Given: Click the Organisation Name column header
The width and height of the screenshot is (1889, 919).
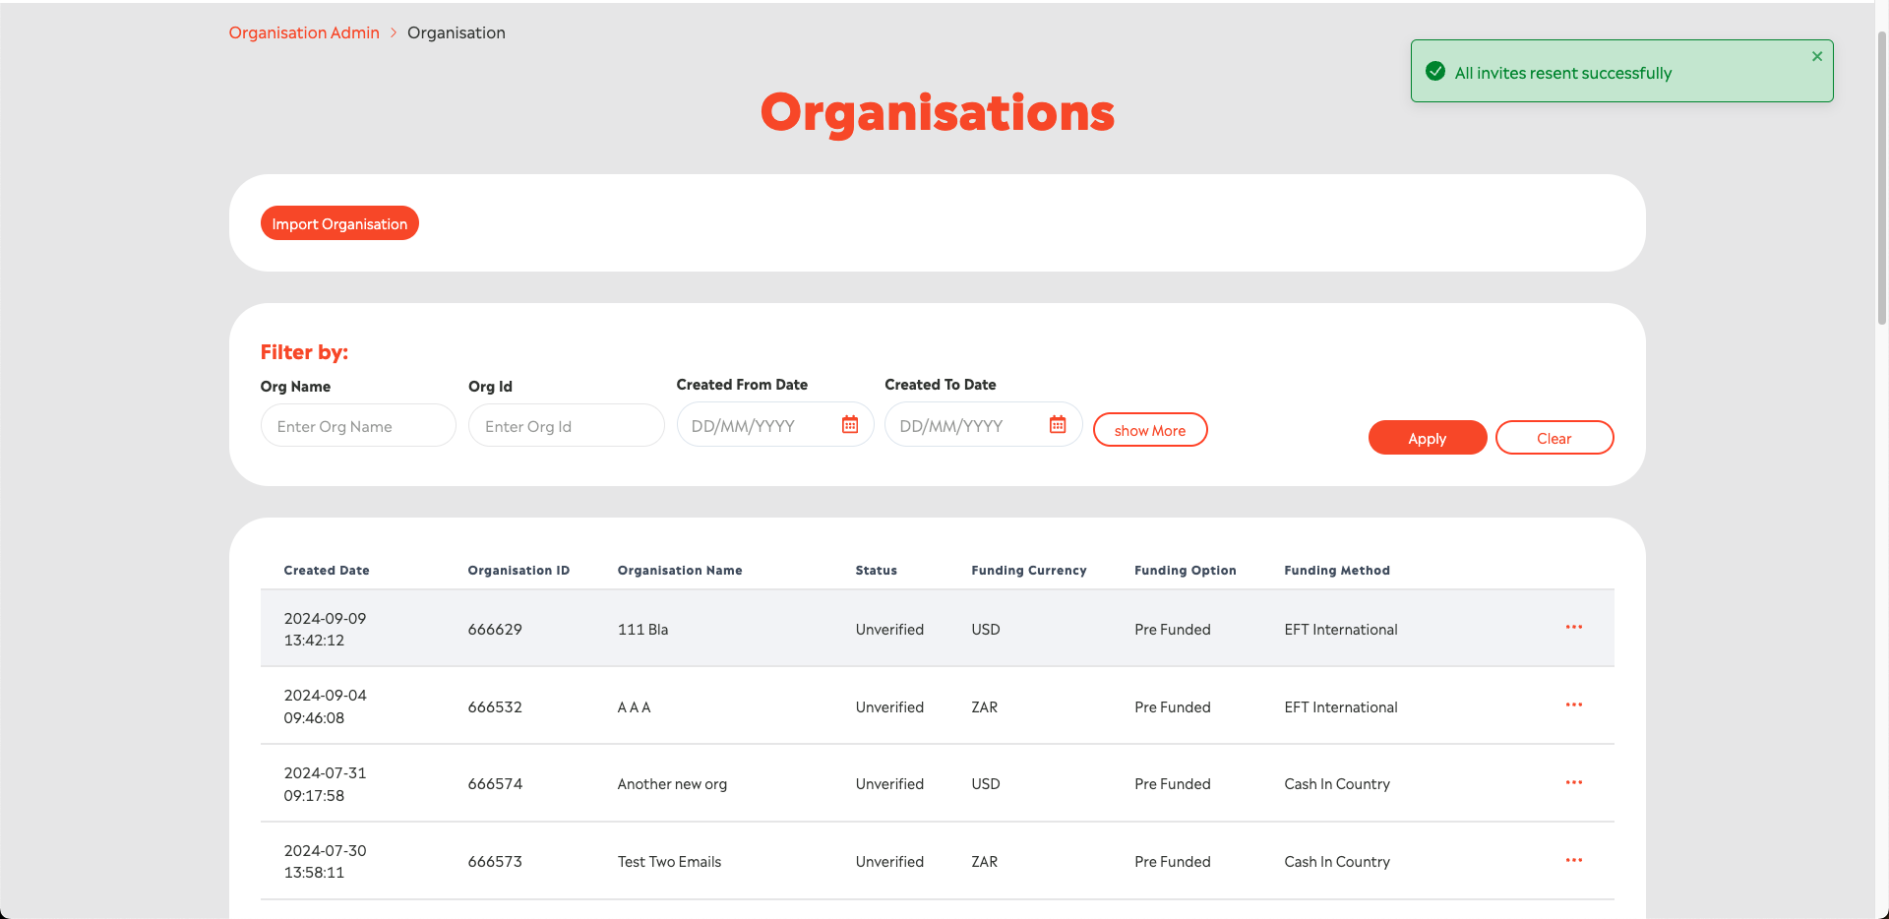Looking at the screenshot, I should [680, 571].
